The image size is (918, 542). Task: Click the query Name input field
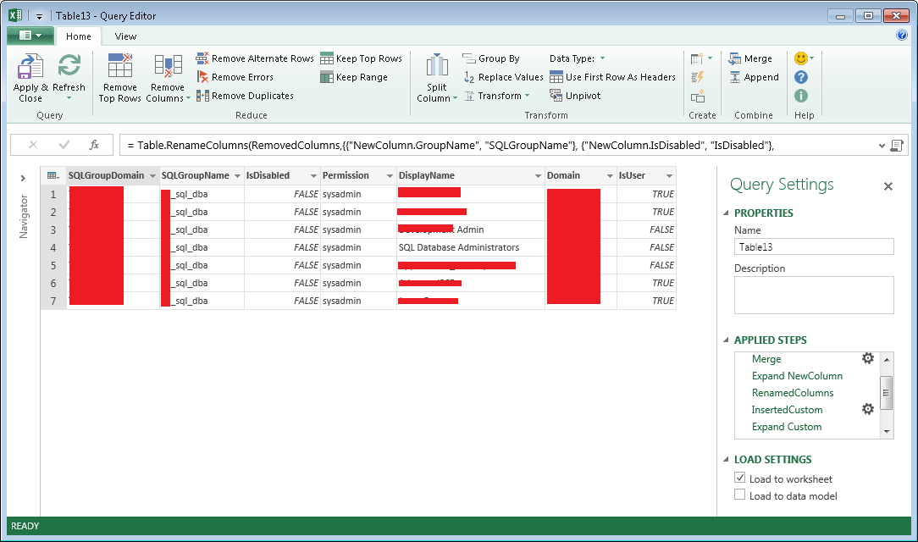click(x=813, y=247)
